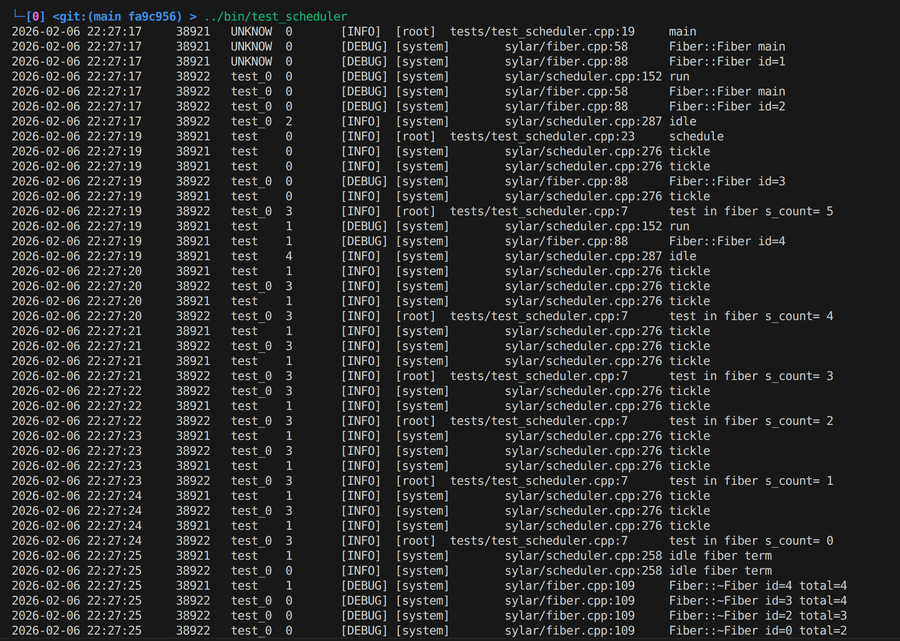Click the 'test in fiber s_count= 0' message

click(x=751, y=541)
